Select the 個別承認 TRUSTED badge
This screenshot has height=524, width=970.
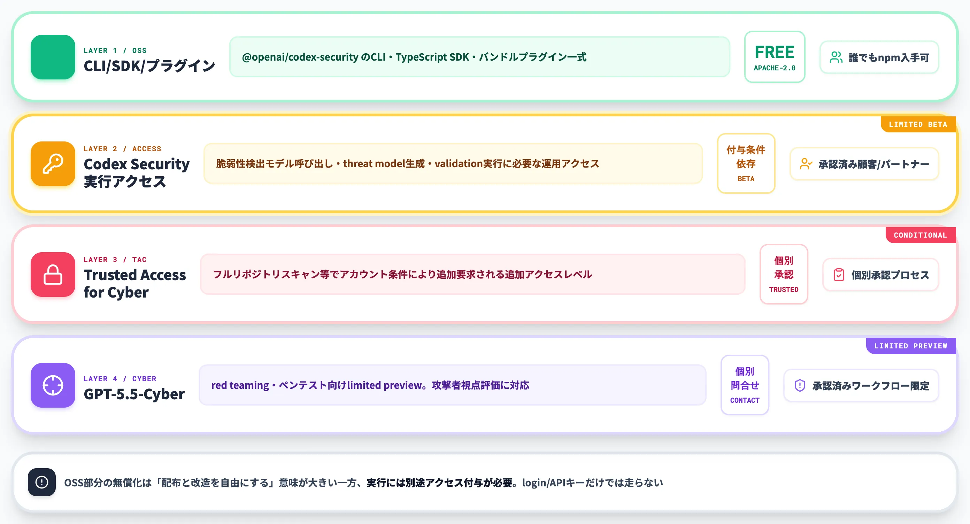784,274
